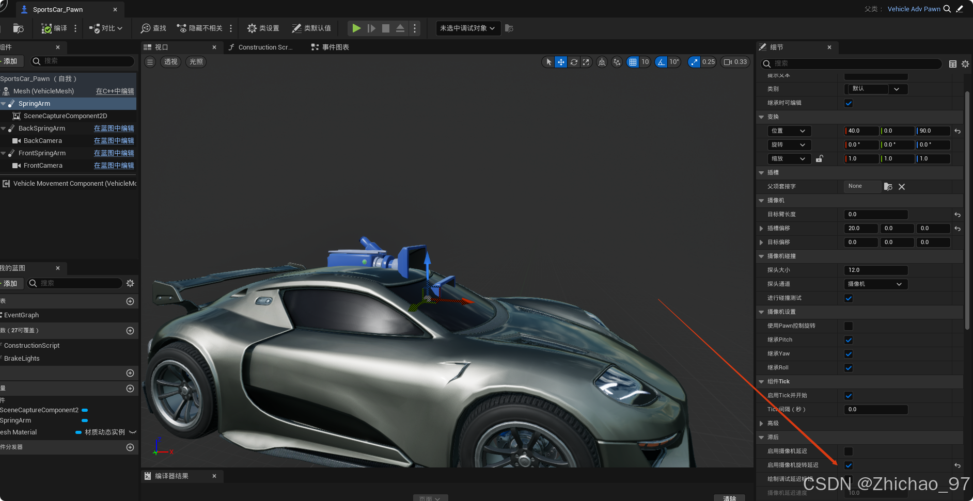Click the Skip frame button
Image resolution: width=973 pixels, height=501 pixels.
[x=371, y=28]
